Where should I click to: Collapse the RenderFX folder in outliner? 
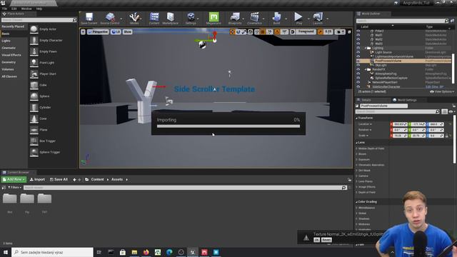click(366, 70)
